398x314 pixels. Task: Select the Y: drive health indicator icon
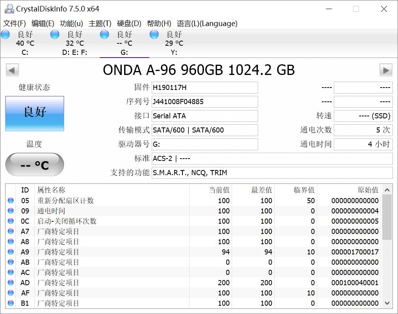154,35
